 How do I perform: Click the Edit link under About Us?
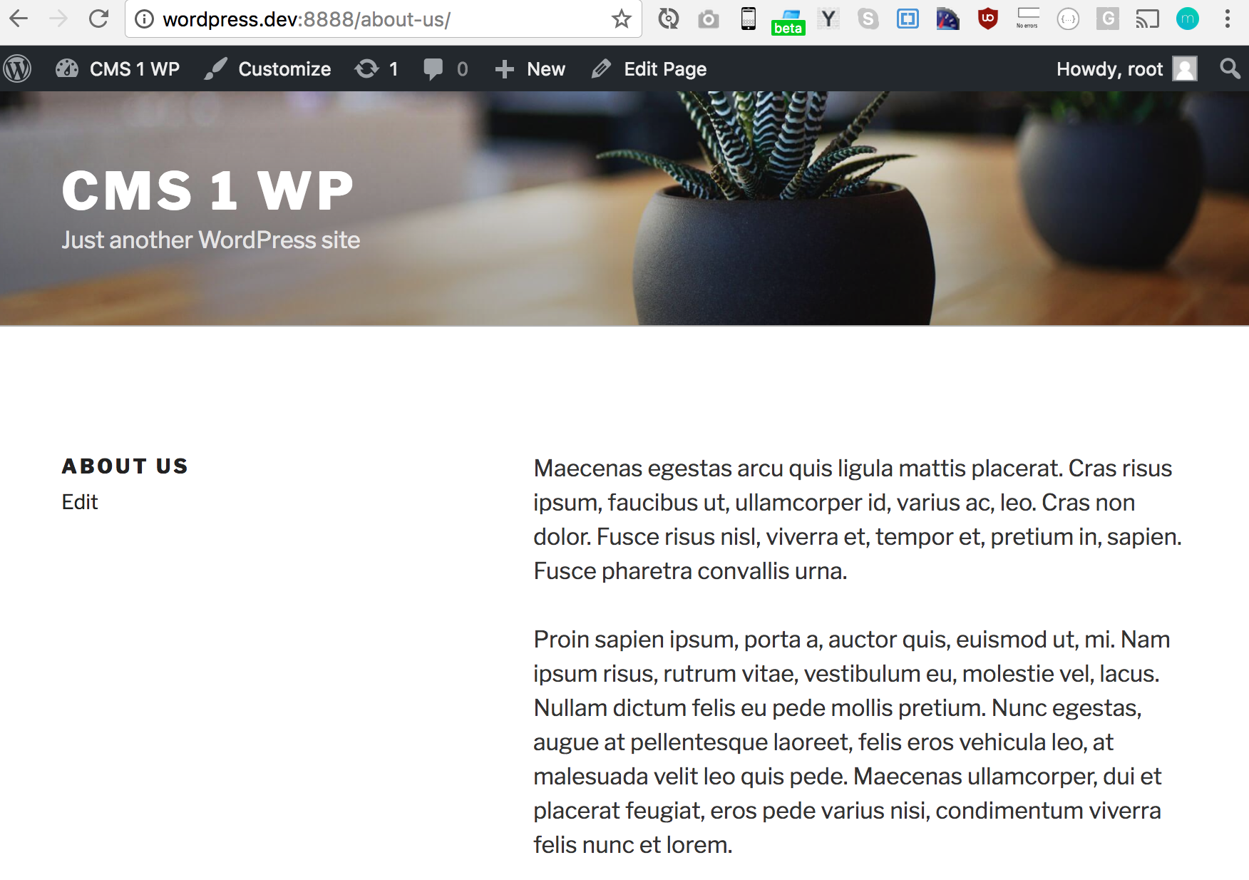pyautogui.click(x=80, y=502)
